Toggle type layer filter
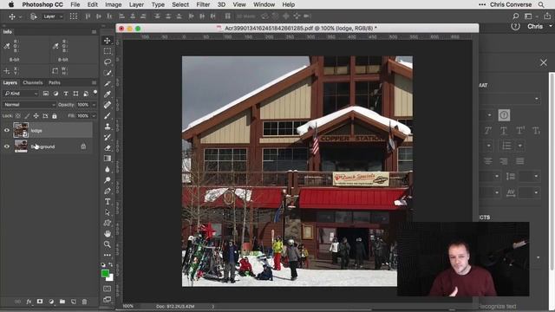This screenshot has width=555, height=312. click(x=66, y=94)
